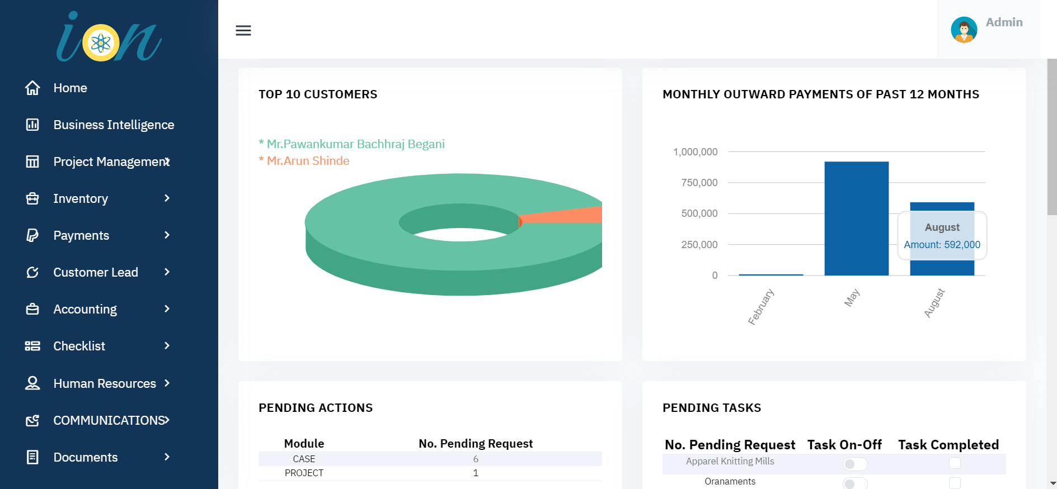
Task: Expand the Payments submenu chevron
Action: pyautogui.click(x=167, y=235)
